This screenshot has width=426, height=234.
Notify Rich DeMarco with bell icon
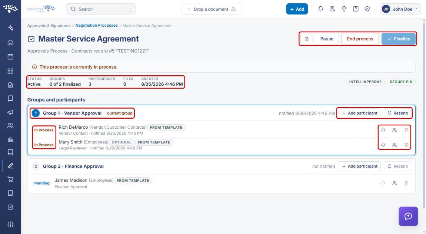tap(383, 130)
